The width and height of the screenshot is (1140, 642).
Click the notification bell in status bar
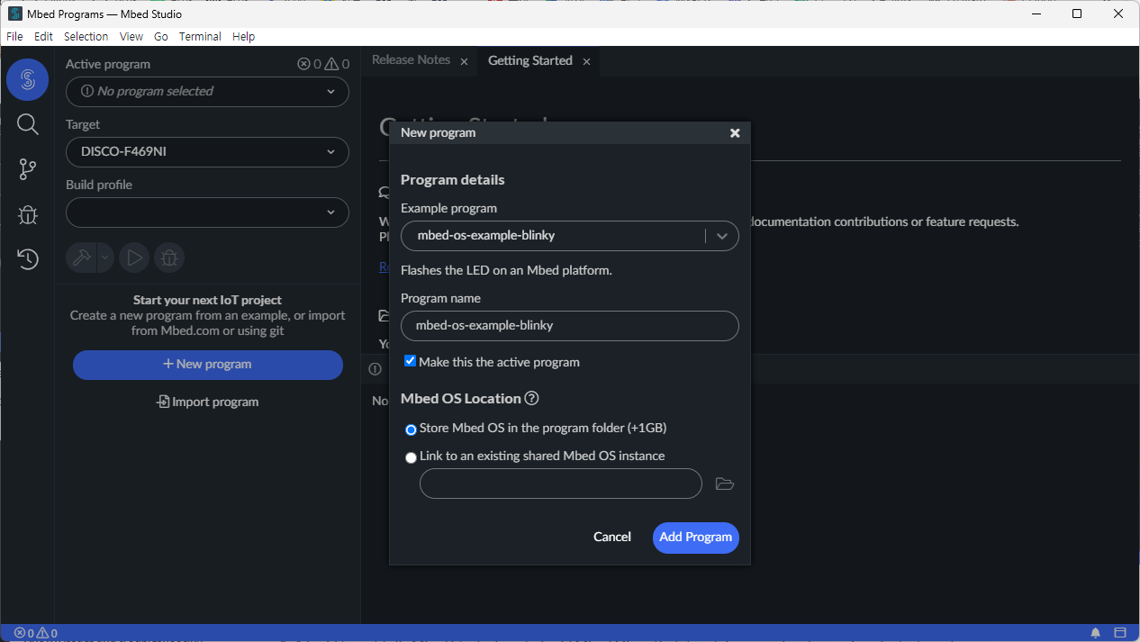[x=1096, y=633]
